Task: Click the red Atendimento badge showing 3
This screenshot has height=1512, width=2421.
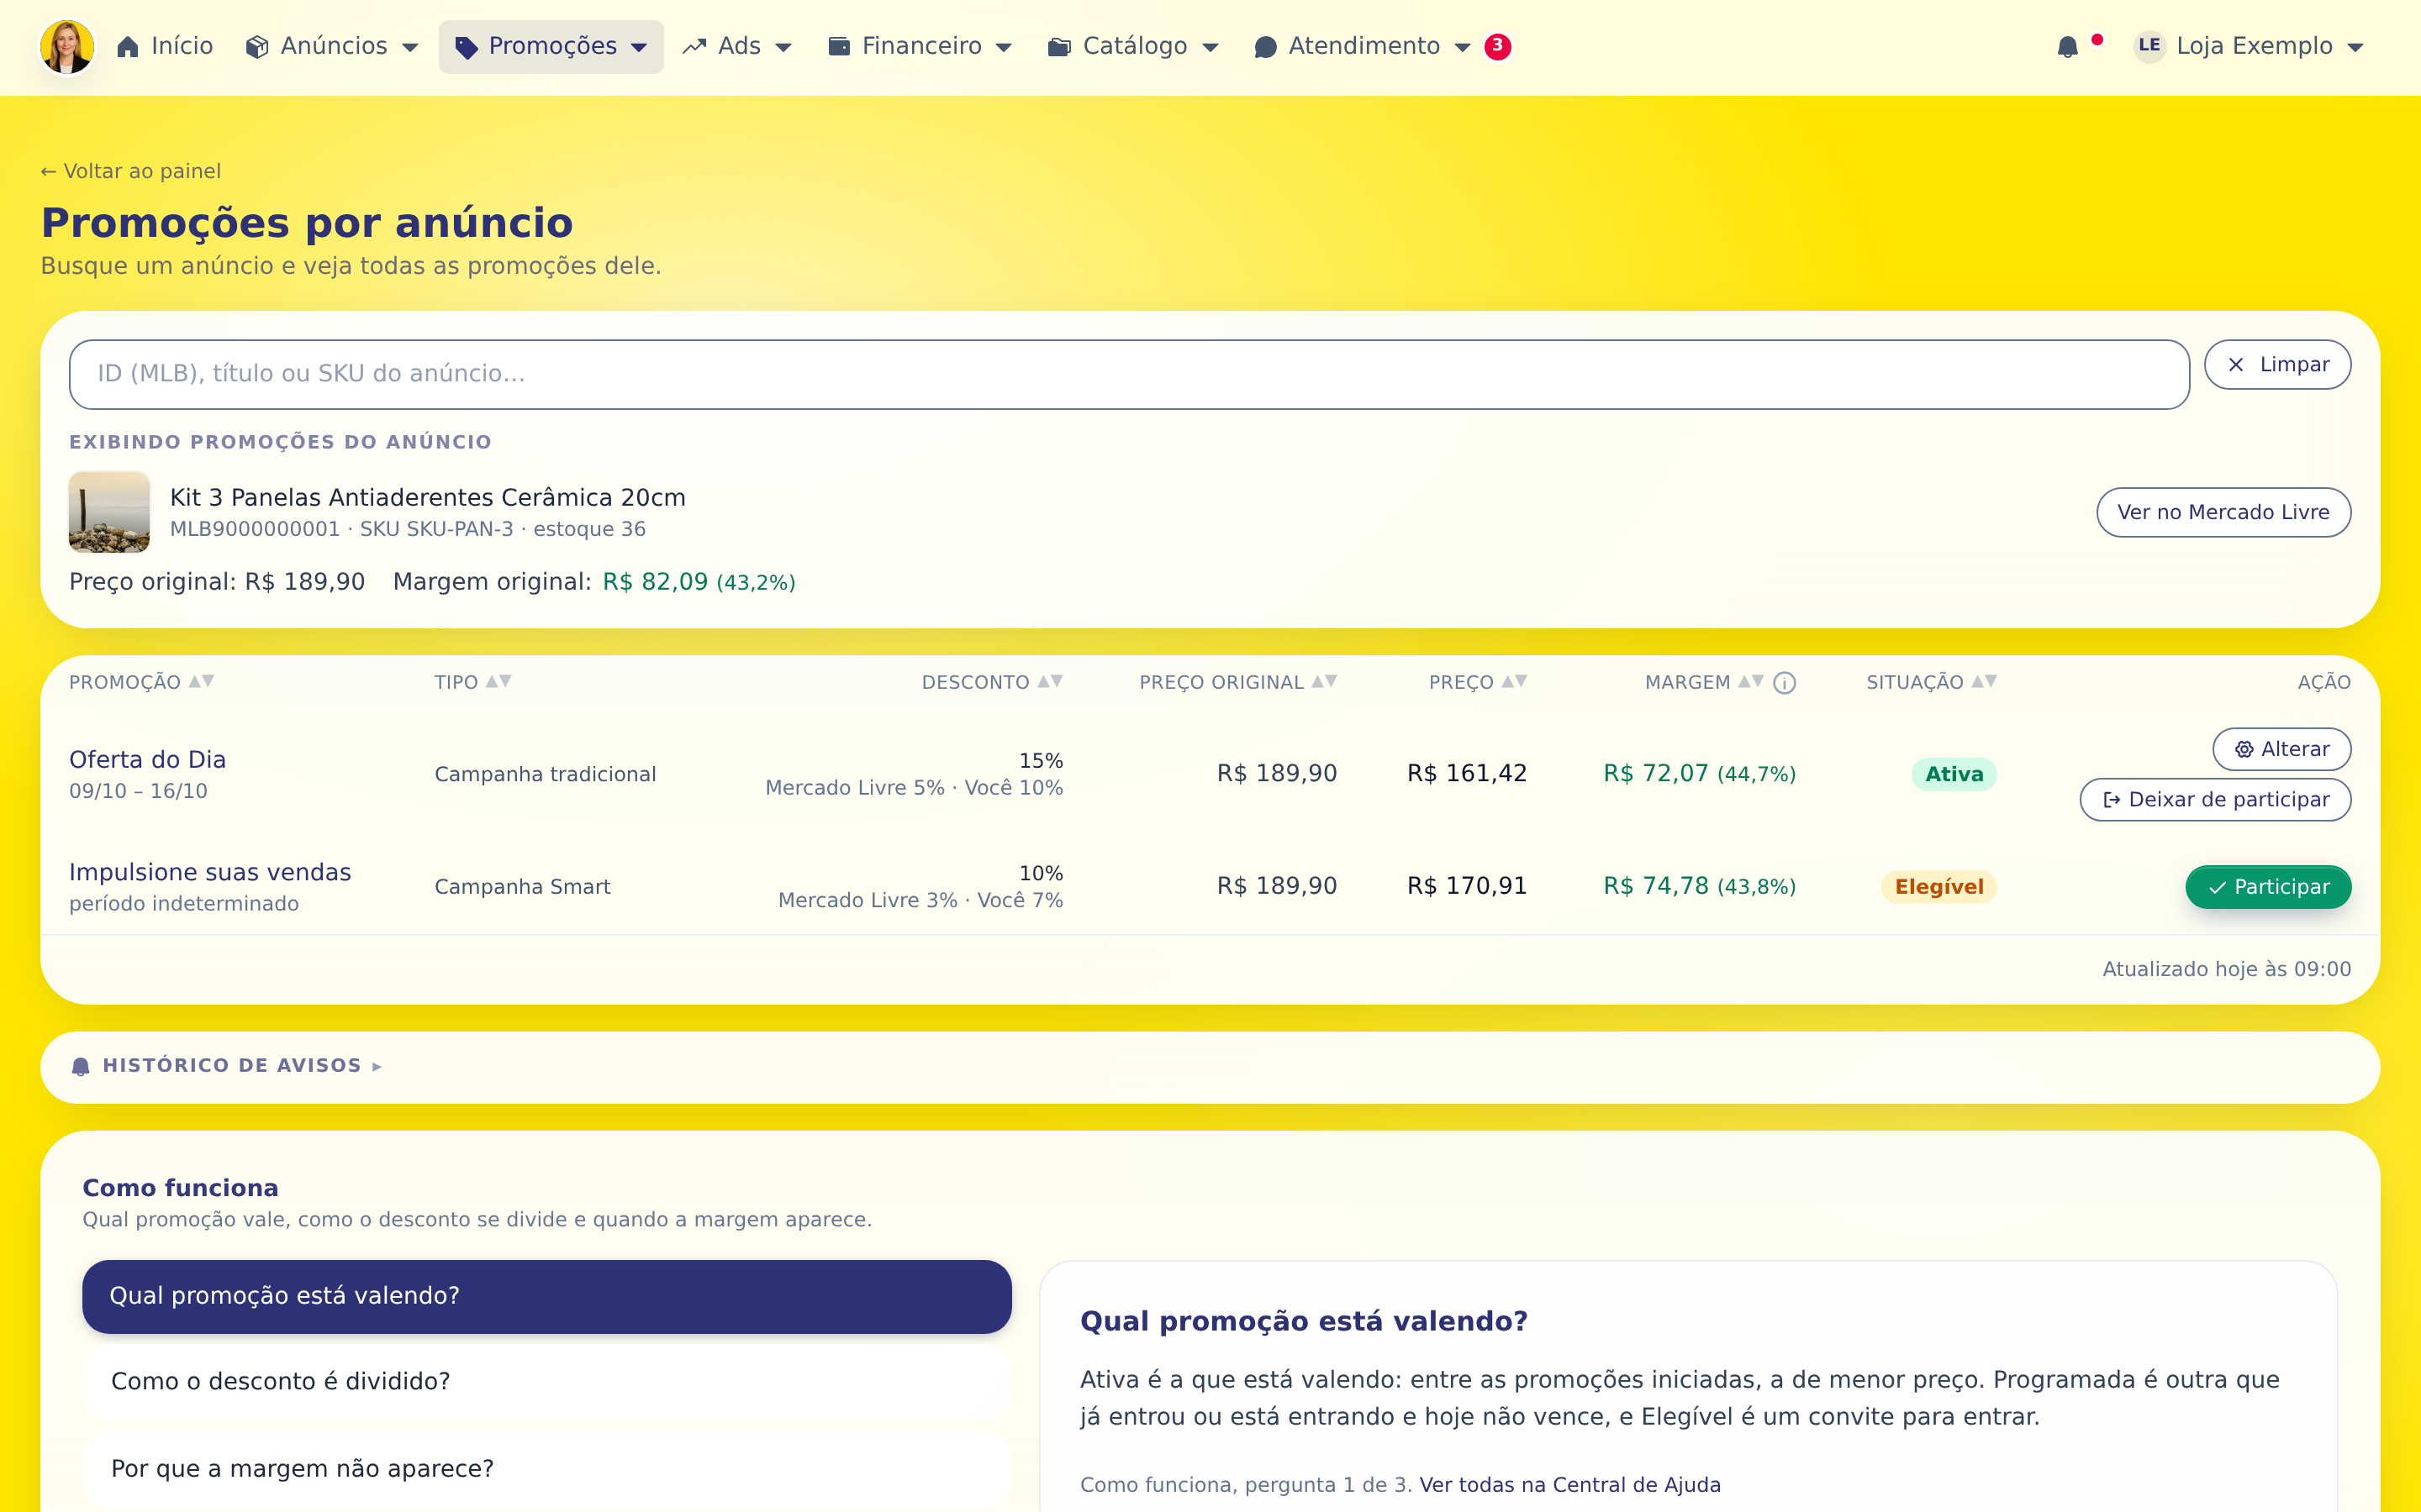Action: tap(1498, 46)
